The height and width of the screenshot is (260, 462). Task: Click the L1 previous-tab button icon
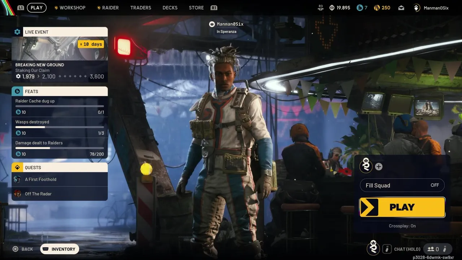coord(21,8)
